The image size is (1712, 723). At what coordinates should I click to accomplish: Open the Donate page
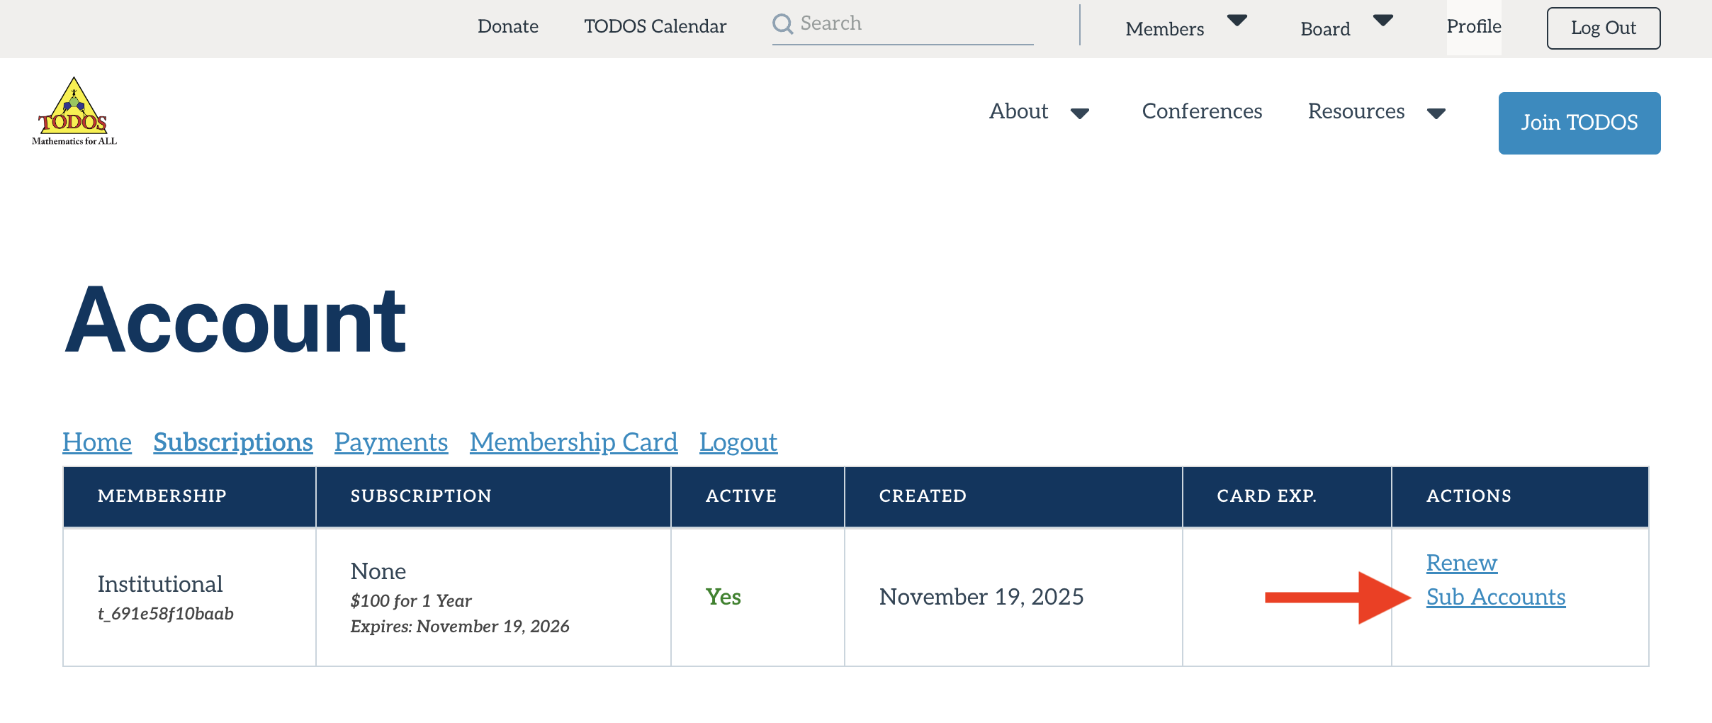[507, 26]
